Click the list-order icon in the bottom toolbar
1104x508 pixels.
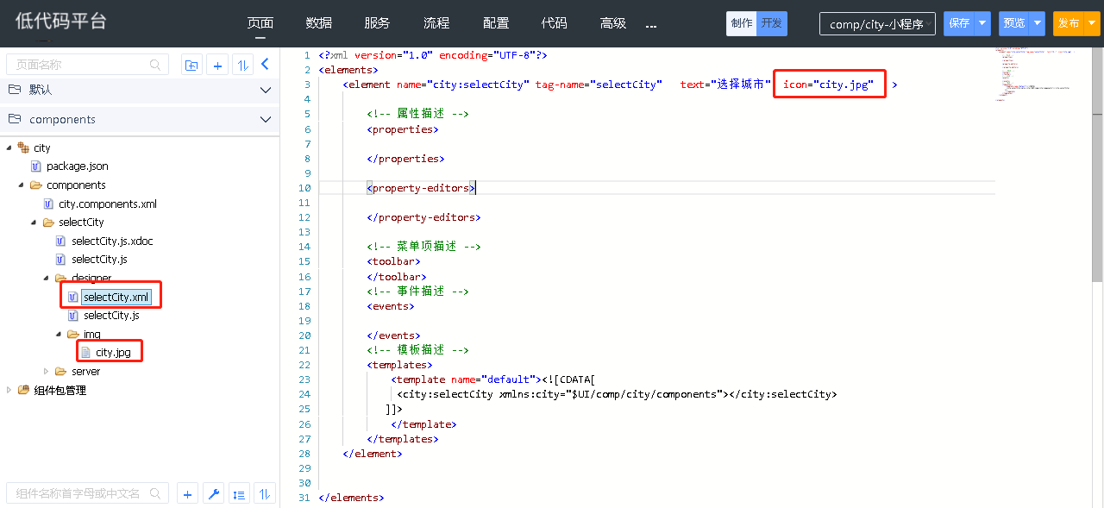coord(240,494)
